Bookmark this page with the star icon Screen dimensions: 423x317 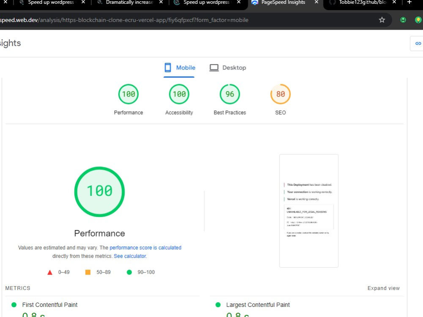[382, 20]
